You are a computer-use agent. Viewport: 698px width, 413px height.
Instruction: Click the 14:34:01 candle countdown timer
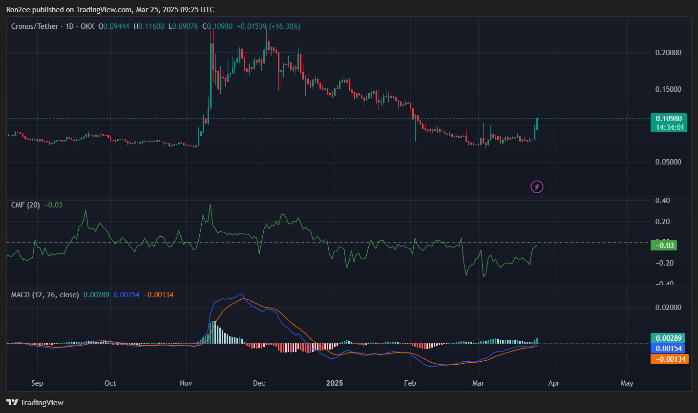668,127
